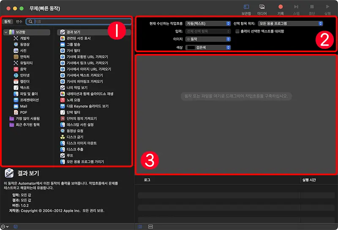Select the 나의 작업 보기 action

[74, 88]
